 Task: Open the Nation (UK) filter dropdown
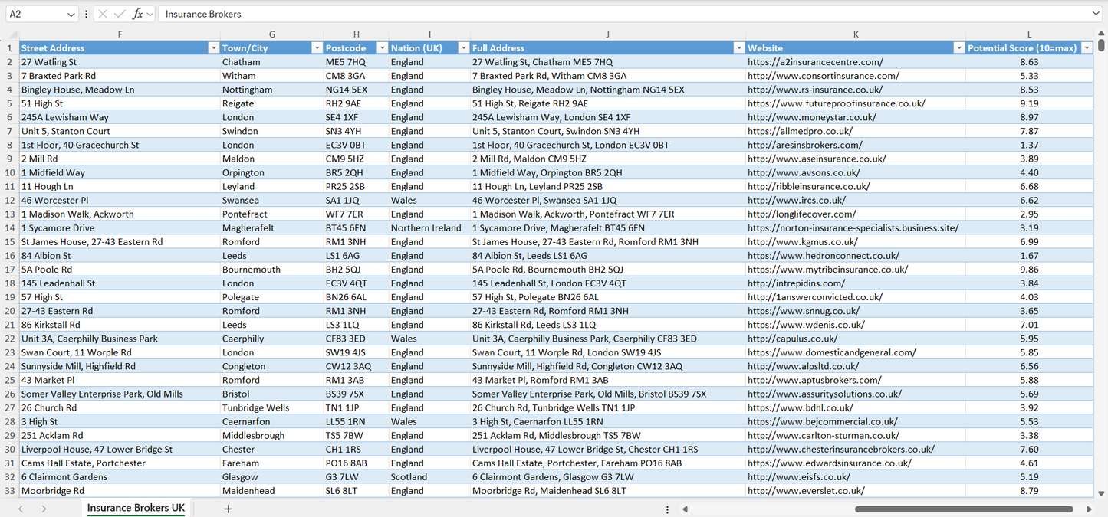(463, 47)
